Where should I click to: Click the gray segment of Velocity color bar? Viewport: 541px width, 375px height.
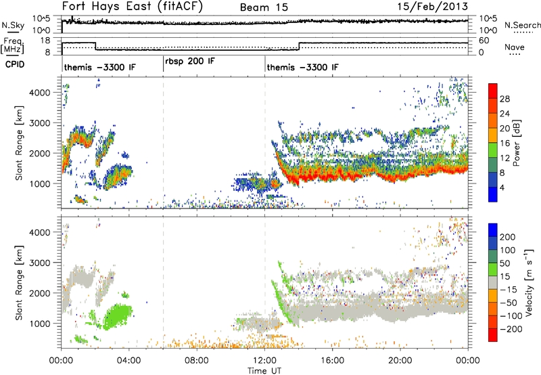(x=493, y=283)
